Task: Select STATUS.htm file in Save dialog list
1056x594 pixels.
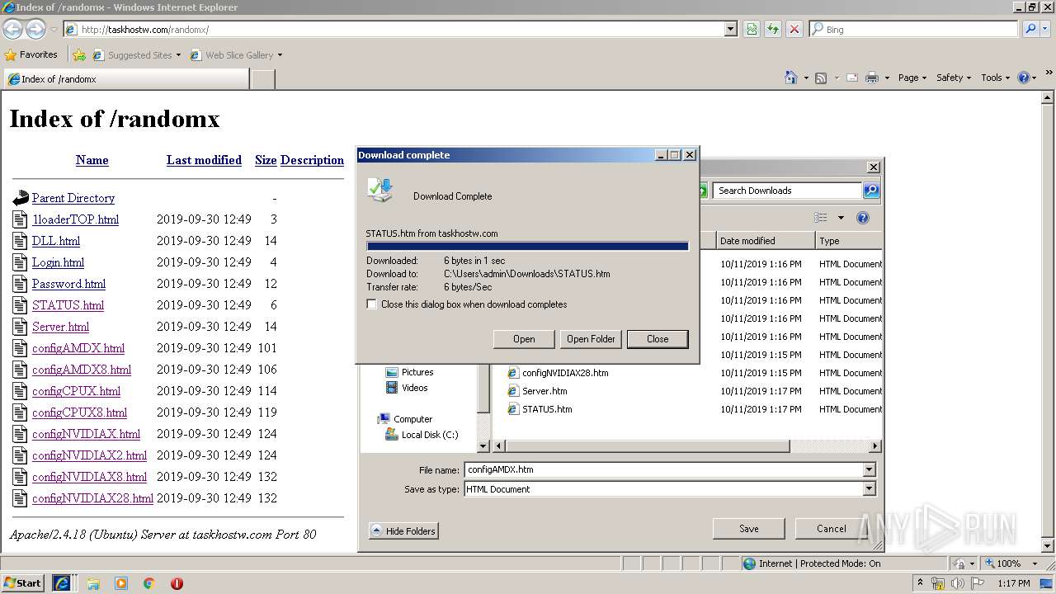Action: click(x=547, y=409)
